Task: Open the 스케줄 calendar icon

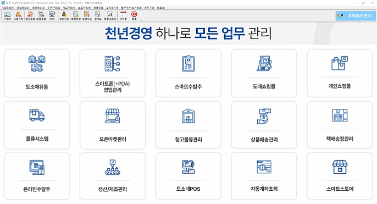Action: [123, 15]
